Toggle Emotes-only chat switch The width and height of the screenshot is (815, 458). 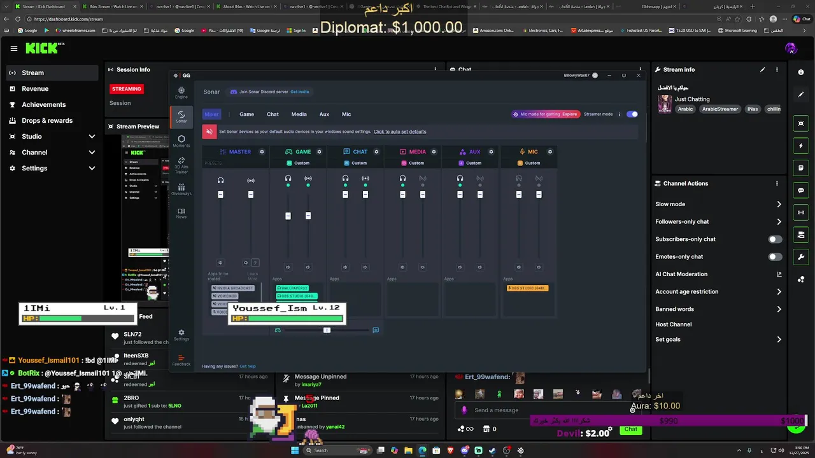(775, 257)
